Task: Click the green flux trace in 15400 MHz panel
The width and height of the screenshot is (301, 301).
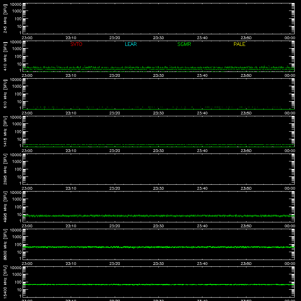Action: (x=158, y=284)
